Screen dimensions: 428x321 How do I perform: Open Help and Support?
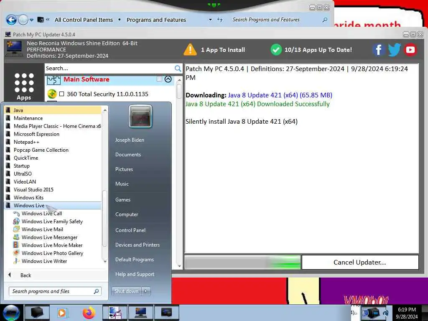pos(135,274)
